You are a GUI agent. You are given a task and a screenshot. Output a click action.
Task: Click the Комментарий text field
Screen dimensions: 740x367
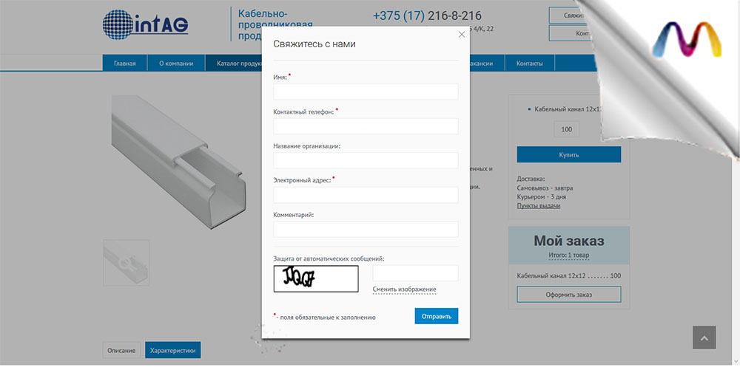(366, 229)
